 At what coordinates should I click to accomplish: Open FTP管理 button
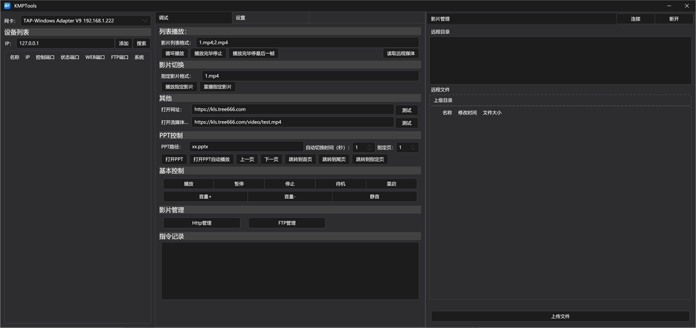click(287, 223)
